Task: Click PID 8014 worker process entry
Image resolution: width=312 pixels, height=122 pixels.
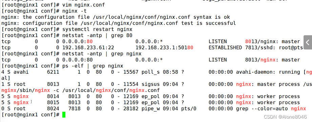Action: coord(53,97)
